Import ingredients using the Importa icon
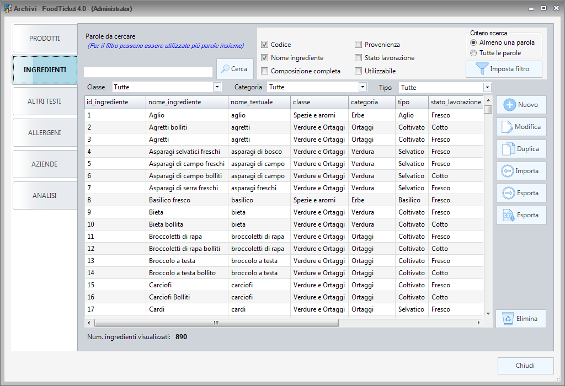Viewport: 565px width, 386px height. click(x=520, y=171)
